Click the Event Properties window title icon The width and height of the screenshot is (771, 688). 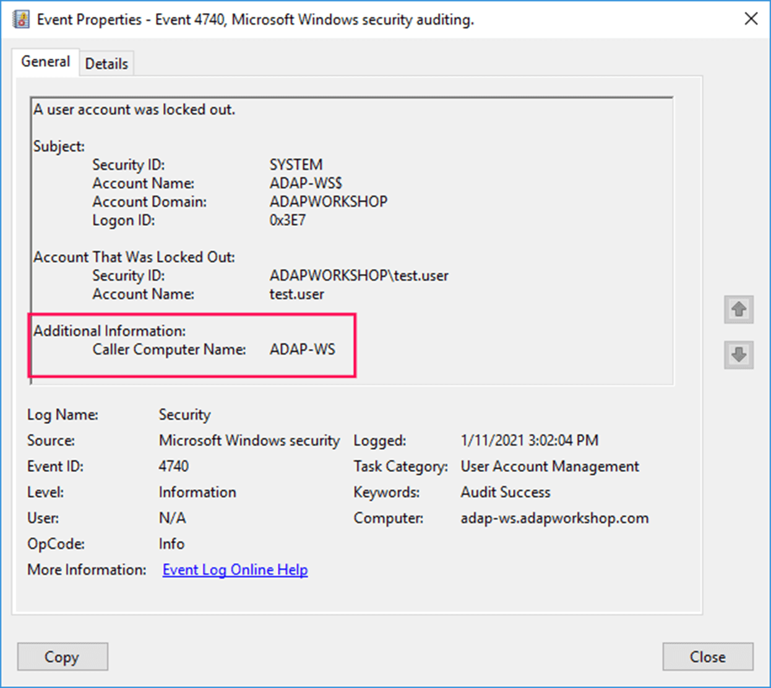pyautogui.click(x=21, y=20)
